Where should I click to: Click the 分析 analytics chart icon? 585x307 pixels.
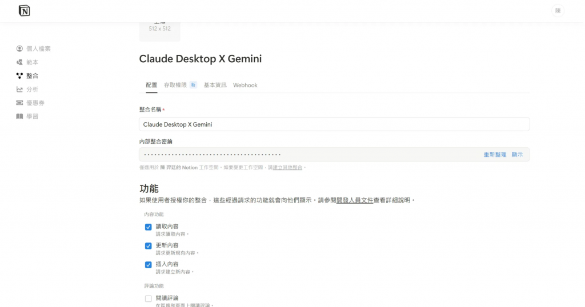click(x=19, y=90)
